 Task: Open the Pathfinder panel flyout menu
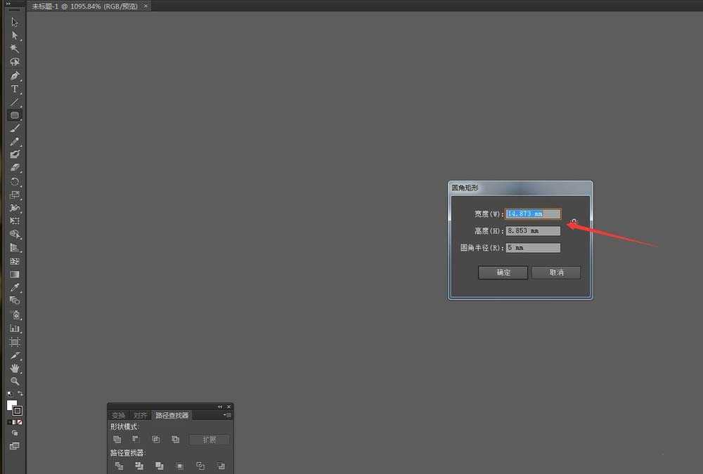pyautogui.click(x=227, y=415)
